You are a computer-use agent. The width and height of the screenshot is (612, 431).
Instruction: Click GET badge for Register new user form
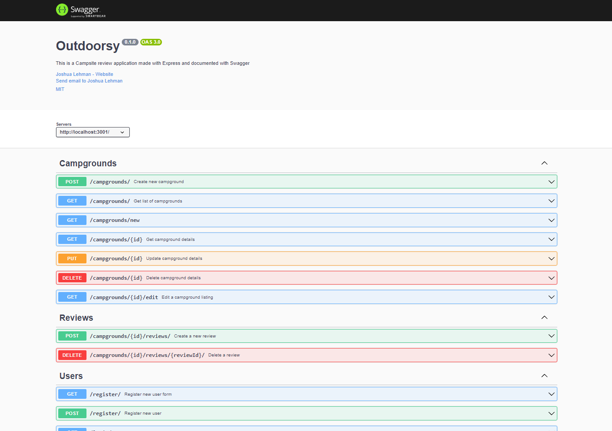click(x=72, y=394)
